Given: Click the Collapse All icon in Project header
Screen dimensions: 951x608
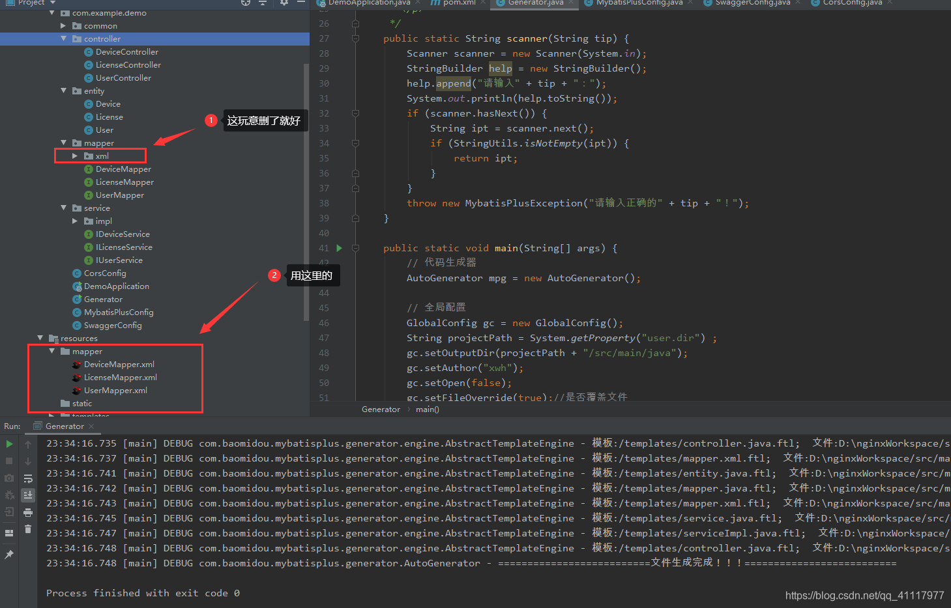Looking at the screenshot, I should (x=263, y=3).
